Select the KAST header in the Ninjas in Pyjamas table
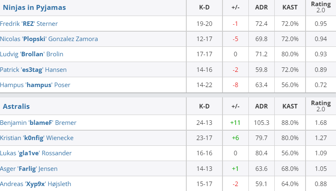 tap(290, 7)
